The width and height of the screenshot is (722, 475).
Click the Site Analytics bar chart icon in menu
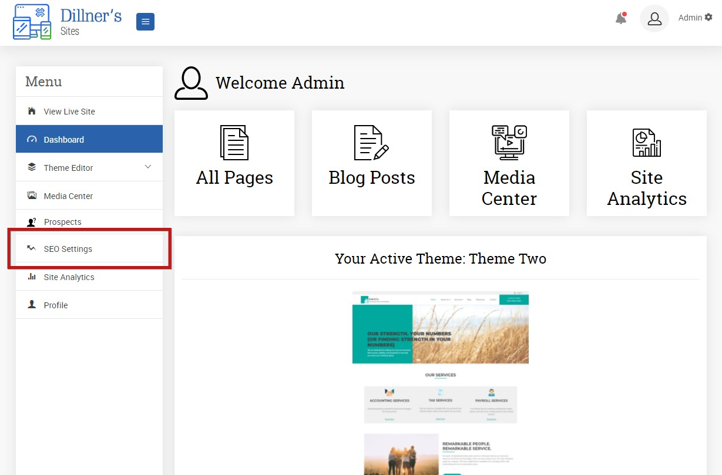[32, 277]
